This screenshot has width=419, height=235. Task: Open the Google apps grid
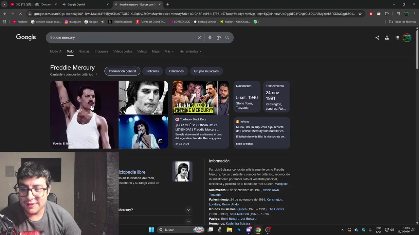click(x=397, y=38)
